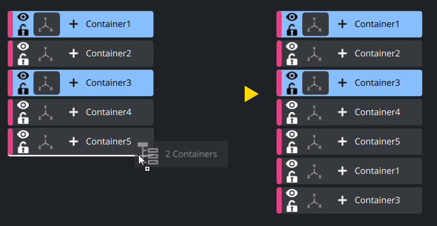Click the axis icon on Container4 in the right tree
The image size is (437, 226).
314,113
